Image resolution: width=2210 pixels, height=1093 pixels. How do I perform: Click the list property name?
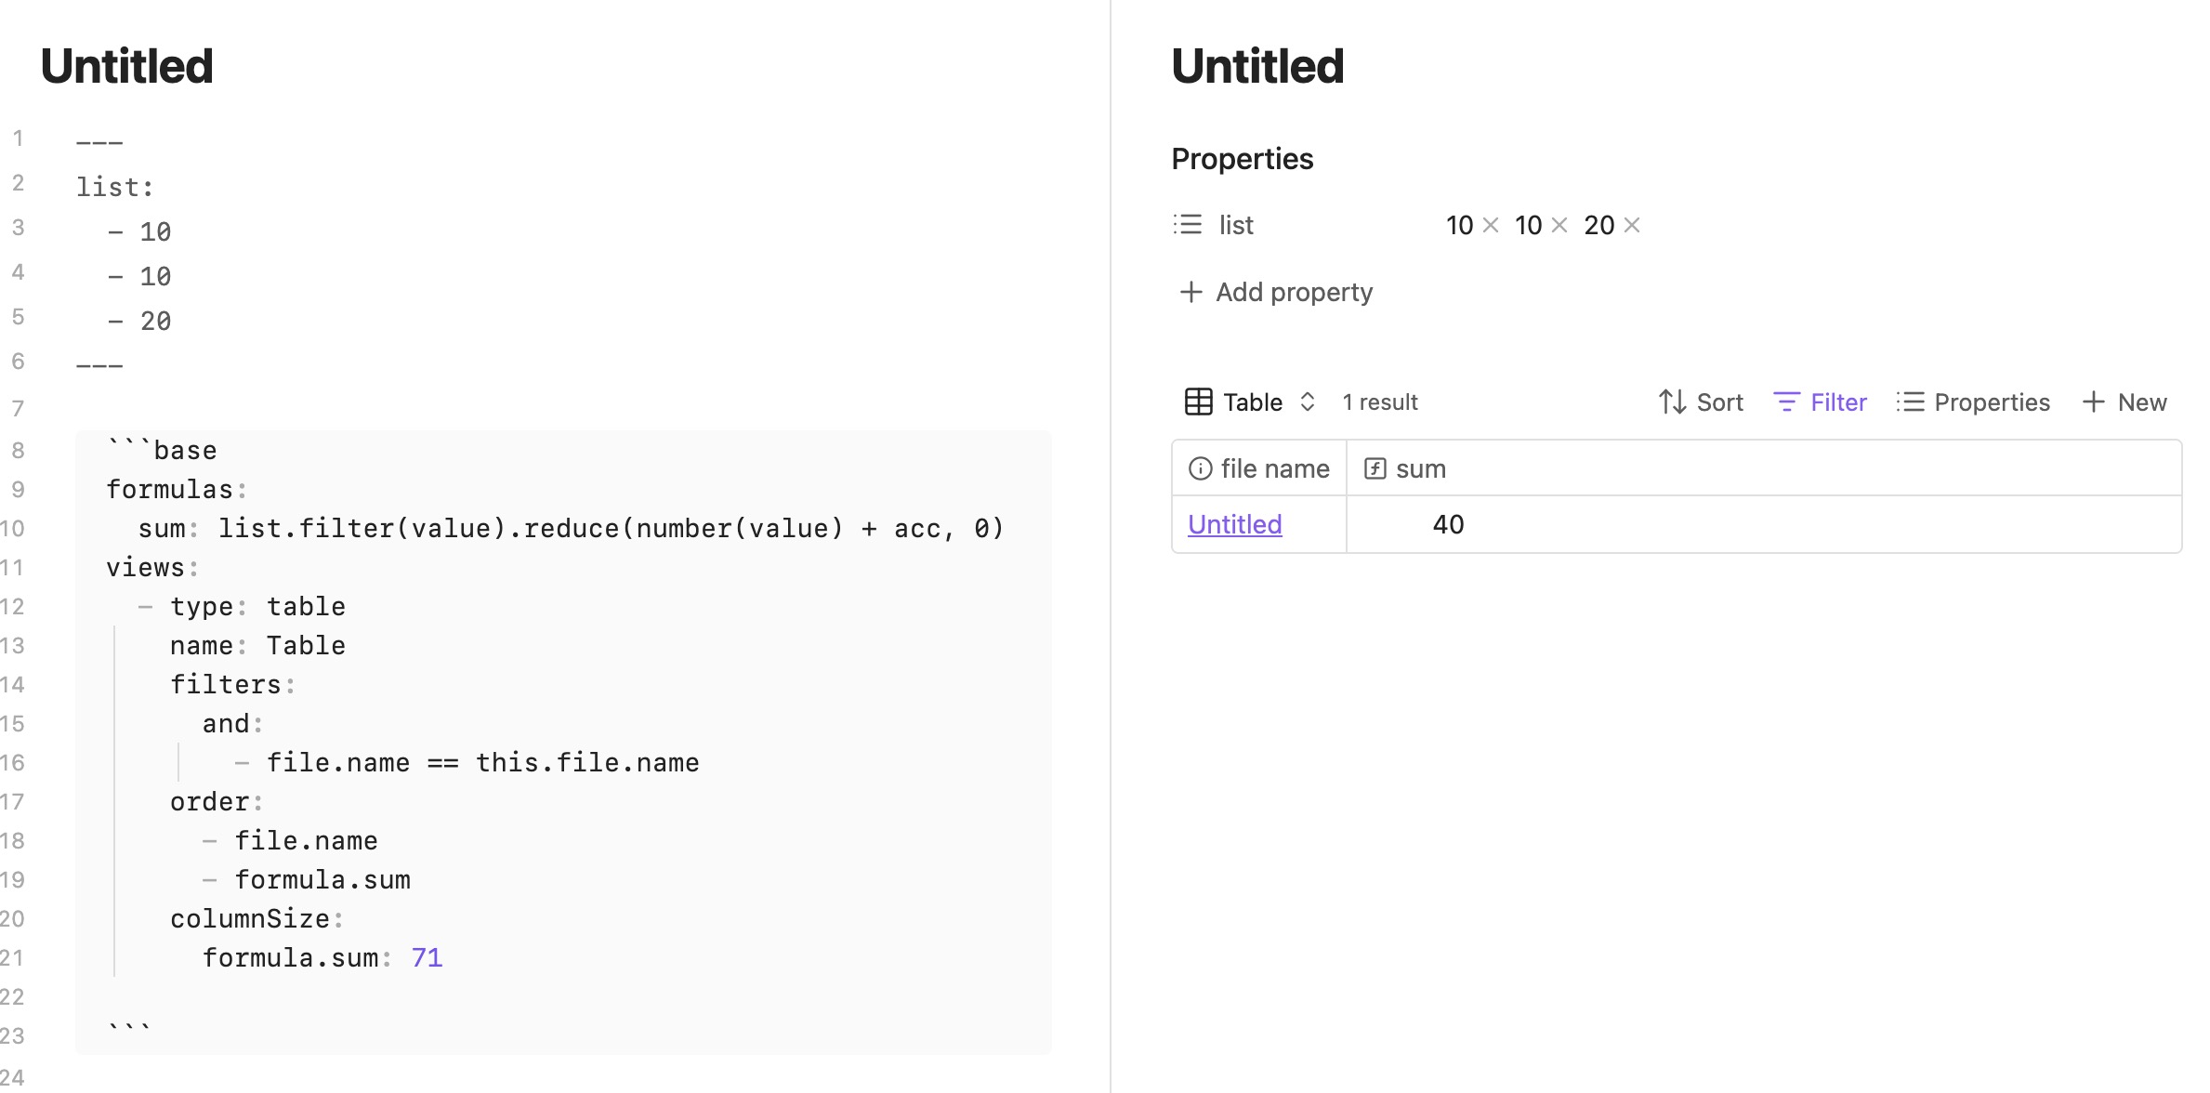[1236, 225]
